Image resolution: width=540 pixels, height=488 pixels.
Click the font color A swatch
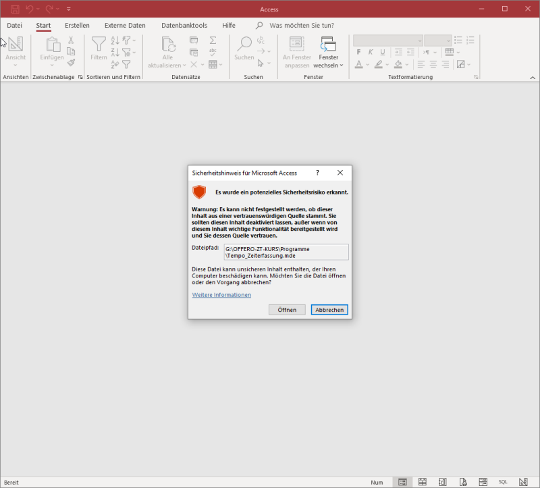358,64
